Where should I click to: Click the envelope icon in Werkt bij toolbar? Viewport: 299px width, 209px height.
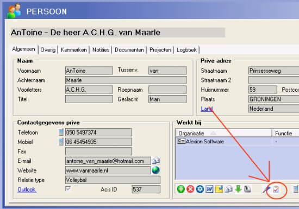pos(228,189)
